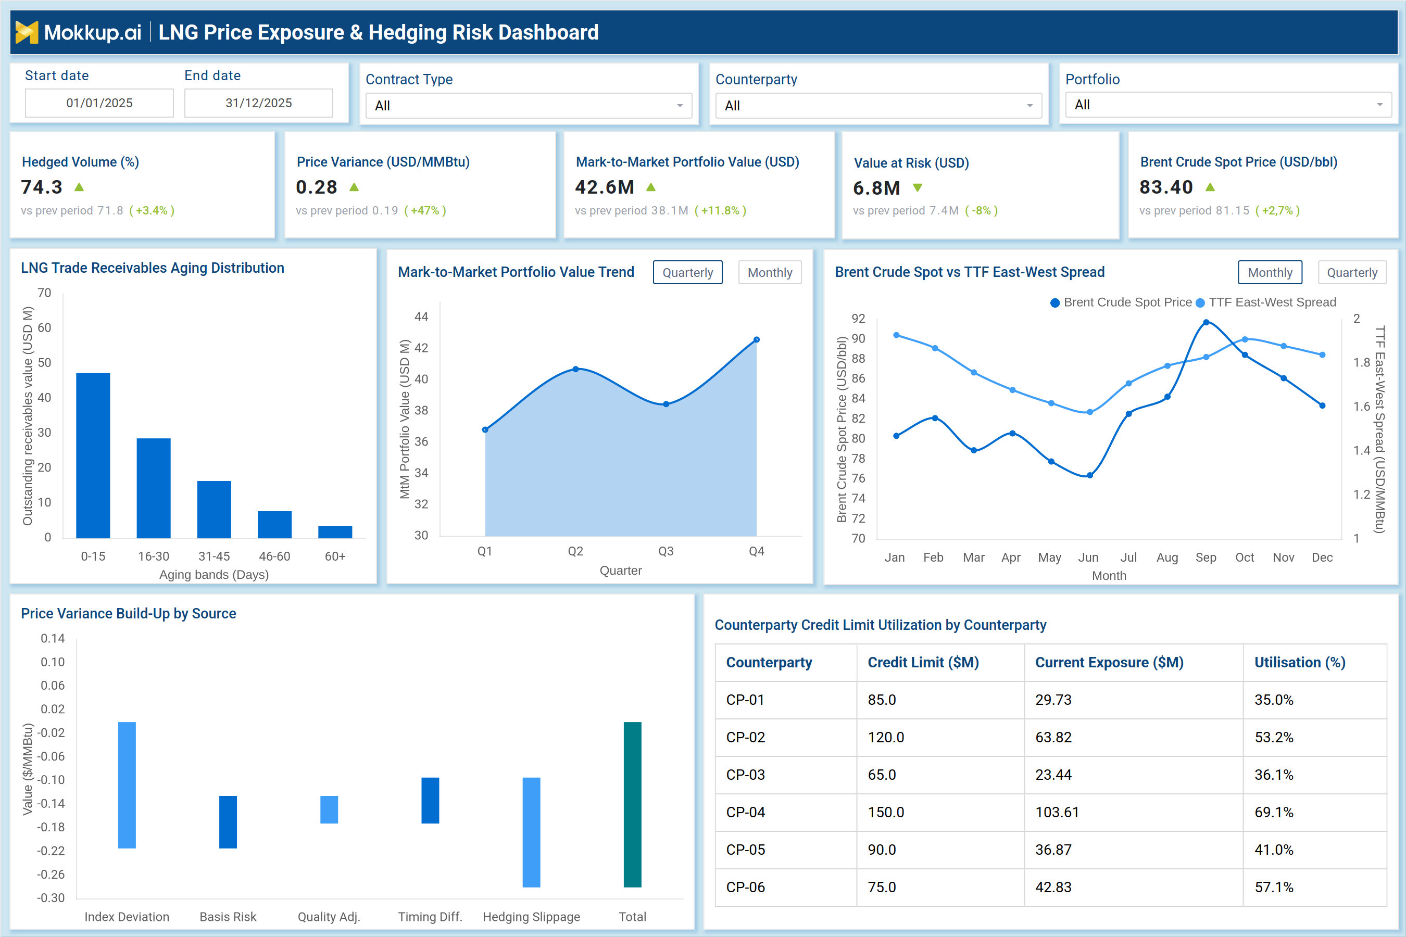Click the Sep peak point on Brent line

(x=1206, y=322)
